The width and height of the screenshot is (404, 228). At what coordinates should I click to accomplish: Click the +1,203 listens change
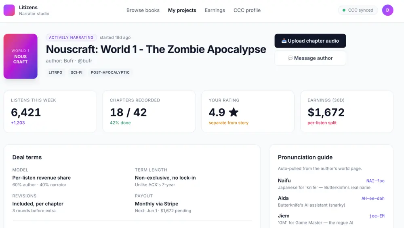(18, 122)
